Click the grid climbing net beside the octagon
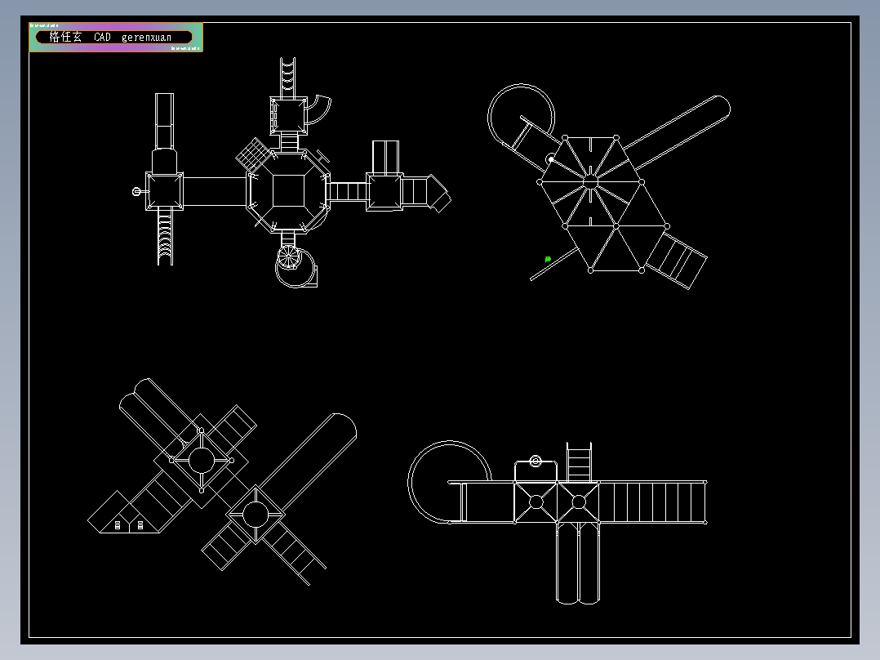Image resolution: width=880 pixels, height=660 pixels. 252,154
